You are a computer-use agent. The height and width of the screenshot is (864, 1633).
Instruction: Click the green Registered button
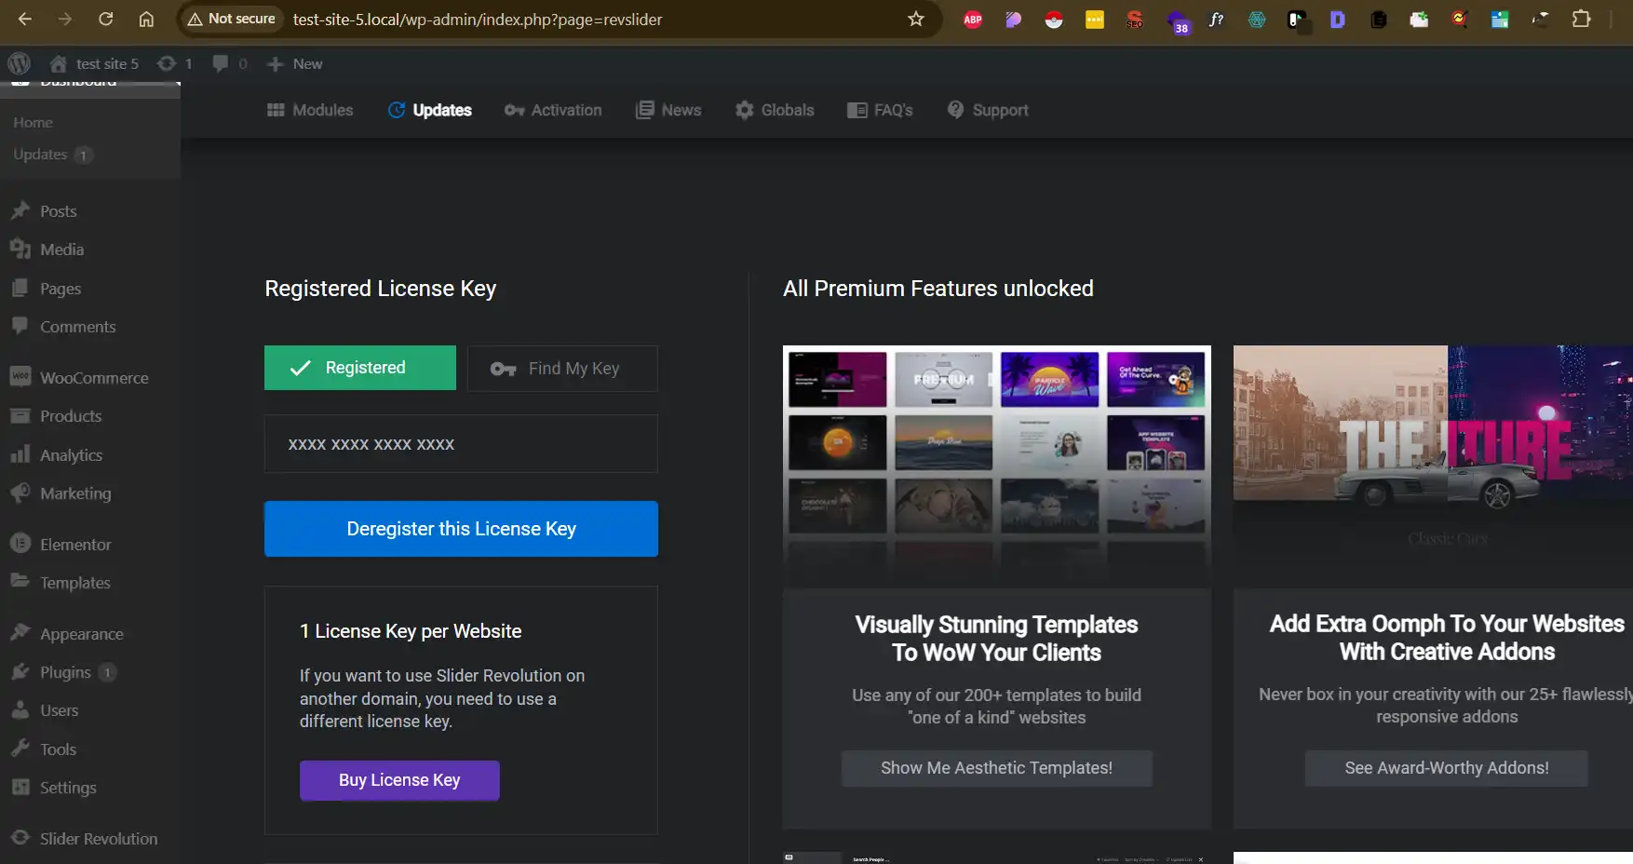coord(360,368)
